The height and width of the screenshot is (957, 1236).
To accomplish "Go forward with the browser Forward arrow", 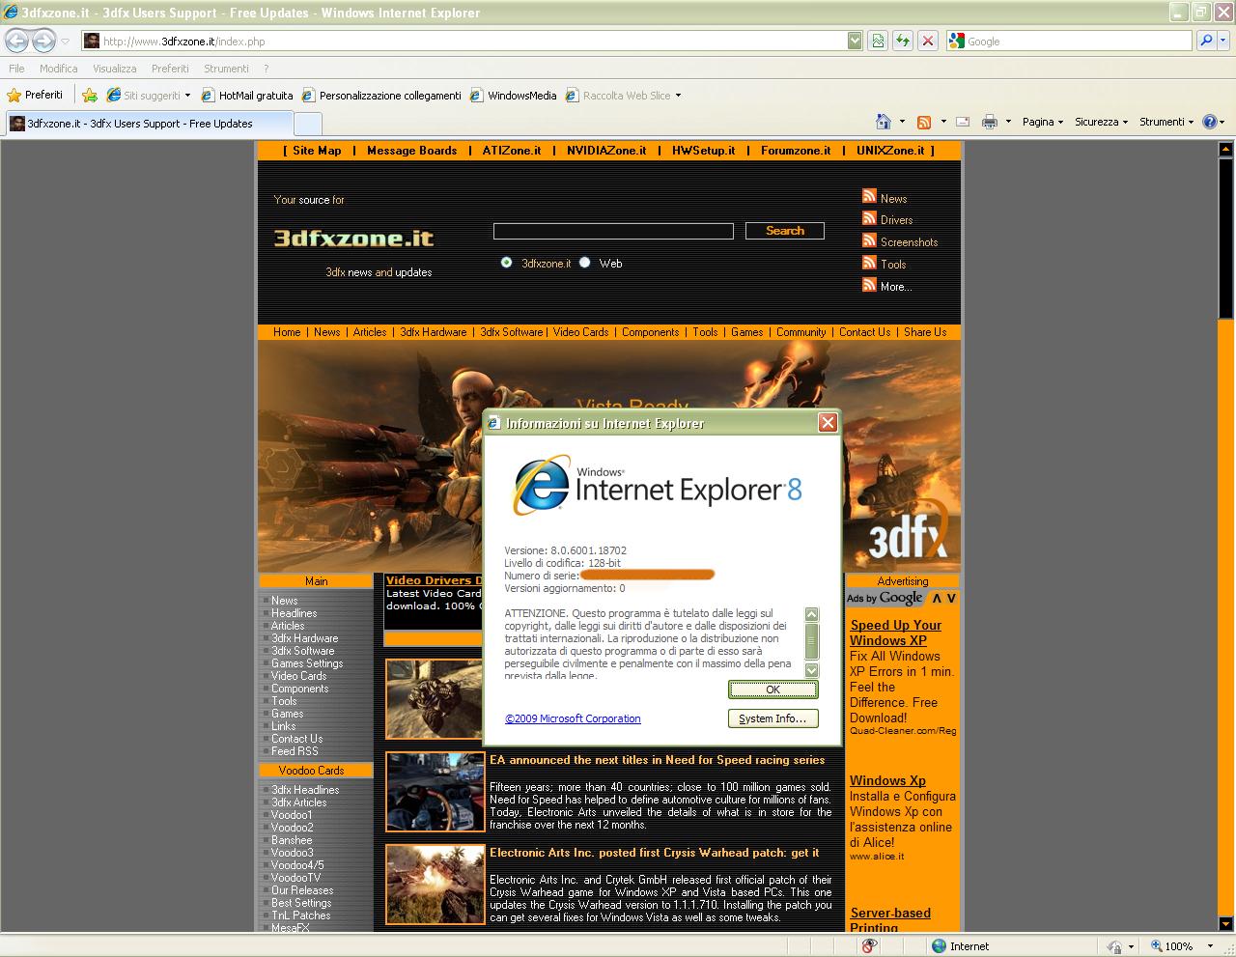I will click(43, 41).
